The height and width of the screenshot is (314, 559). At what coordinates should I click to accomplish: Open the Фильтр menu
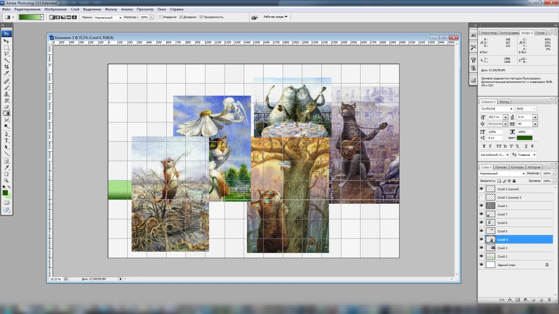[x=111, y=9]
